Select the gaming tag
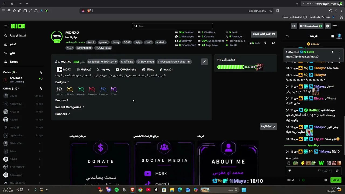 tap(103, 42)
